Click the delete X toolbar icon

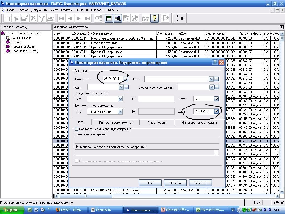tap(33, 19)
